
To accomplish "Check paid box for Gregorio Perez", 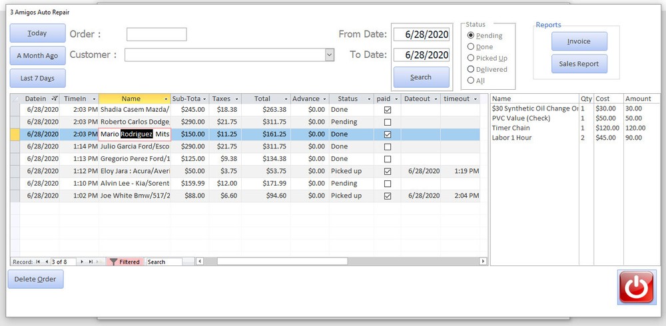I will (x=388, y=159).
